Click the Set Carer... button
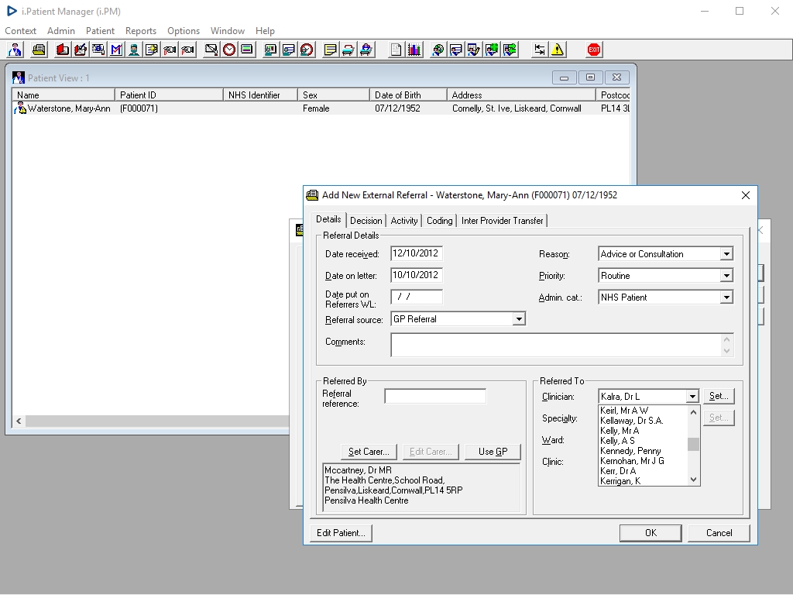The height and width of the screenshot is (595, 793). 369,452
